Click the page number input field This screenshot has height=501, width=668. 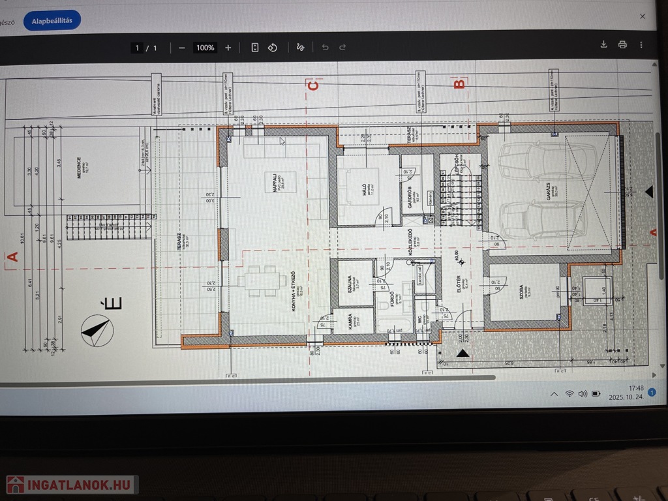[x=137, y=48]
